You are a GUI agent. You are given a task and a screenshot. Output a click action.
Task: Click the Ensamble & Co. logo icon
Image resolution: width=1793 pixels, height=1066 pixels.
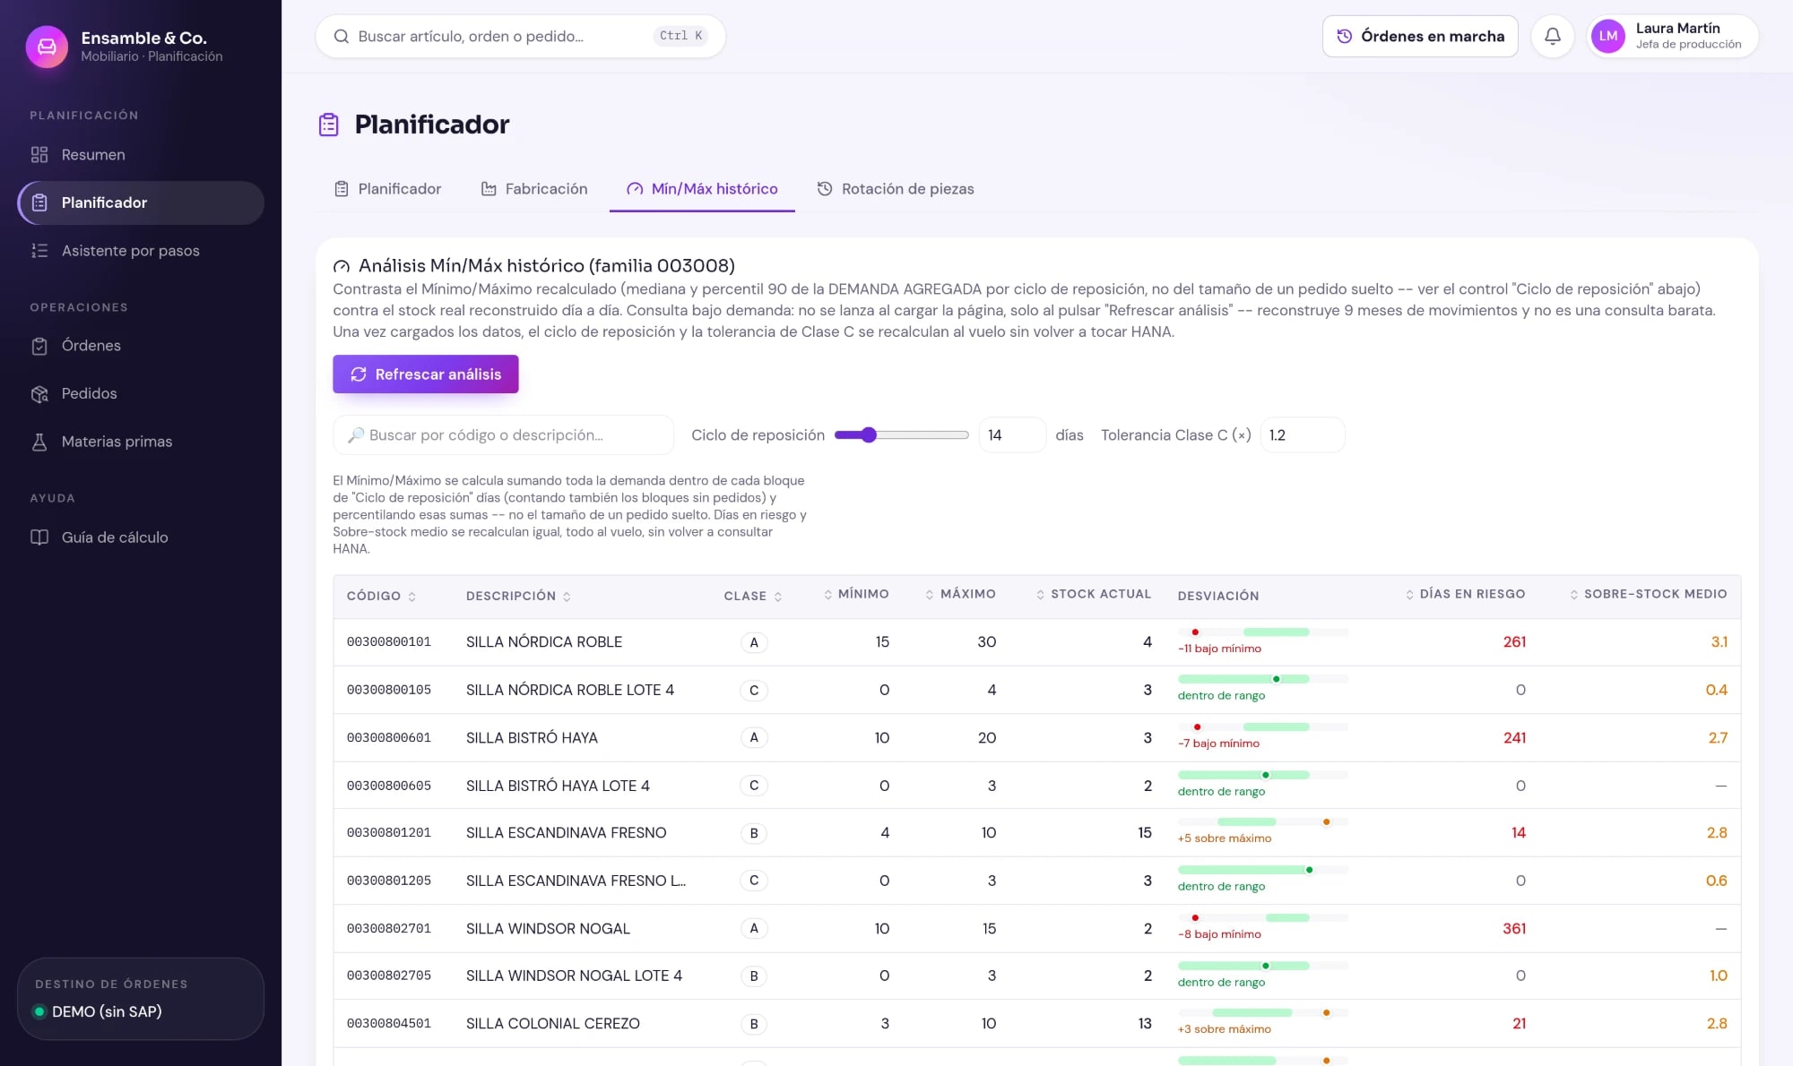pos(47,47)
